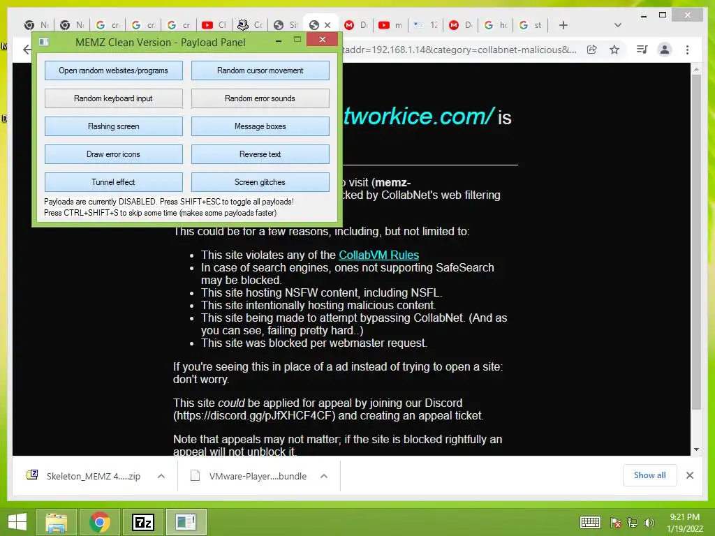Image resolution: width=715 pixels, height=536 pixels.
Task: Toggle Message boxes payload
Action: tap(260, 126)
